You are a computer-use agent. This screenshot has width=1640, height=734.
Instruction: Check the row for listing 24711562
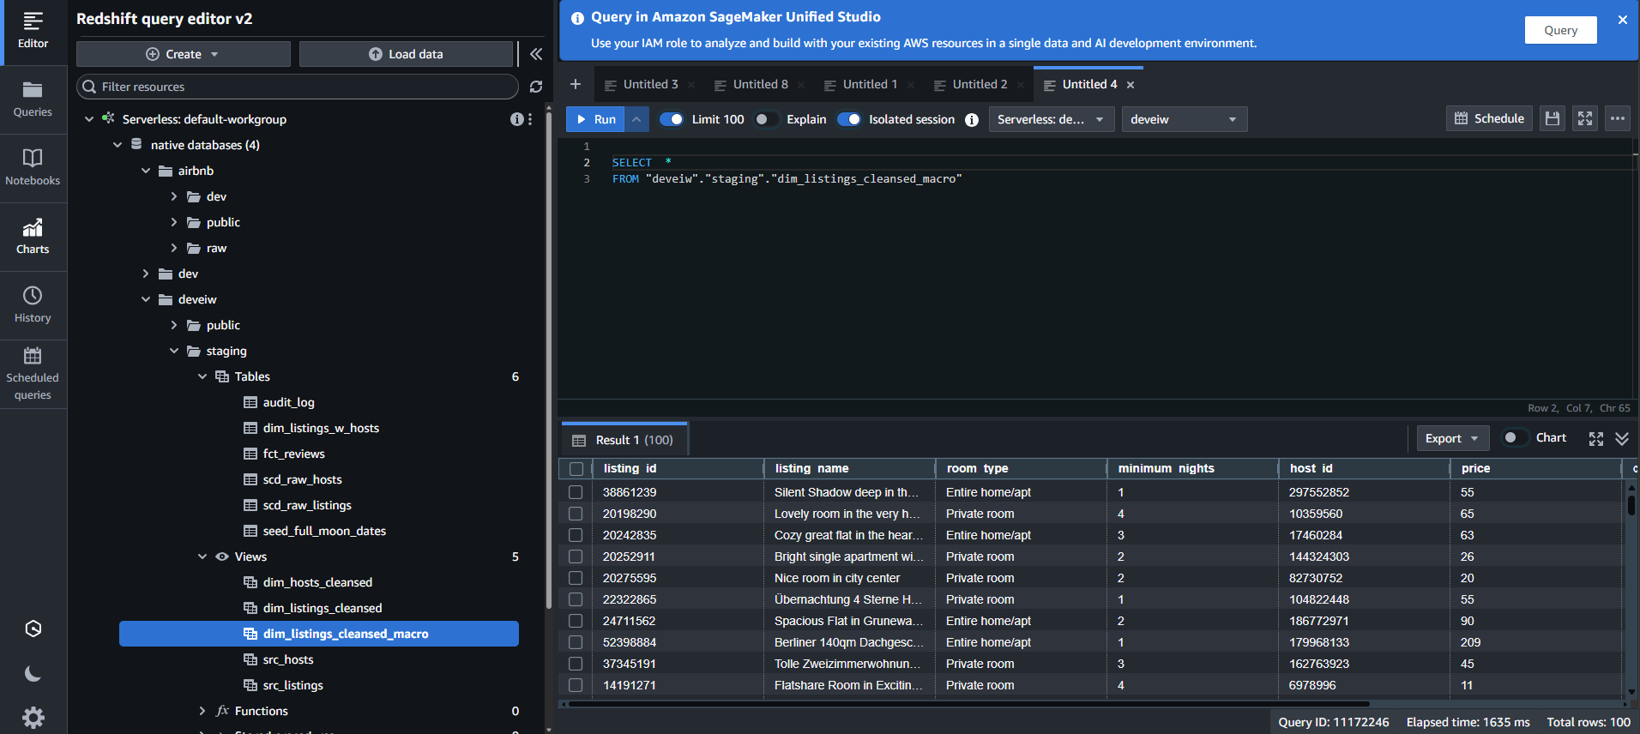coord(576,621)
